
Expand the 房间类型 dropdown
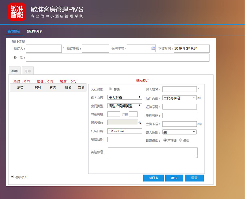click(x=125, y=106)
